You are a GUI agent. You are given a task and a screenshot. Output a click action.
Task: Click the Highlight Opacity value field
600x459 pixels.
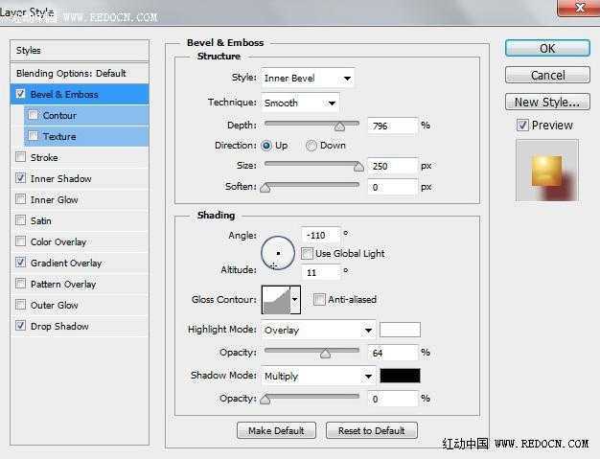(393, 353)
